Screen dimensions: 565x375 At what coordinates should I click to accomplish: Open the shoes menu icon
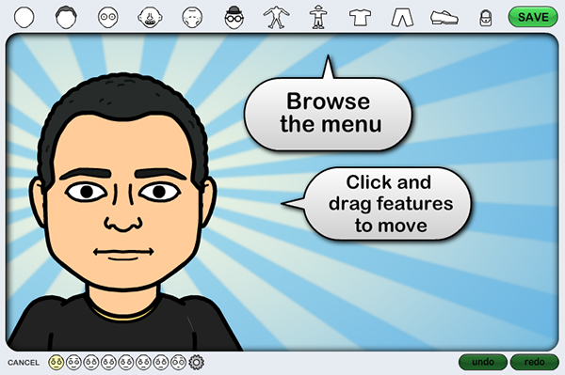click(444, 18)
